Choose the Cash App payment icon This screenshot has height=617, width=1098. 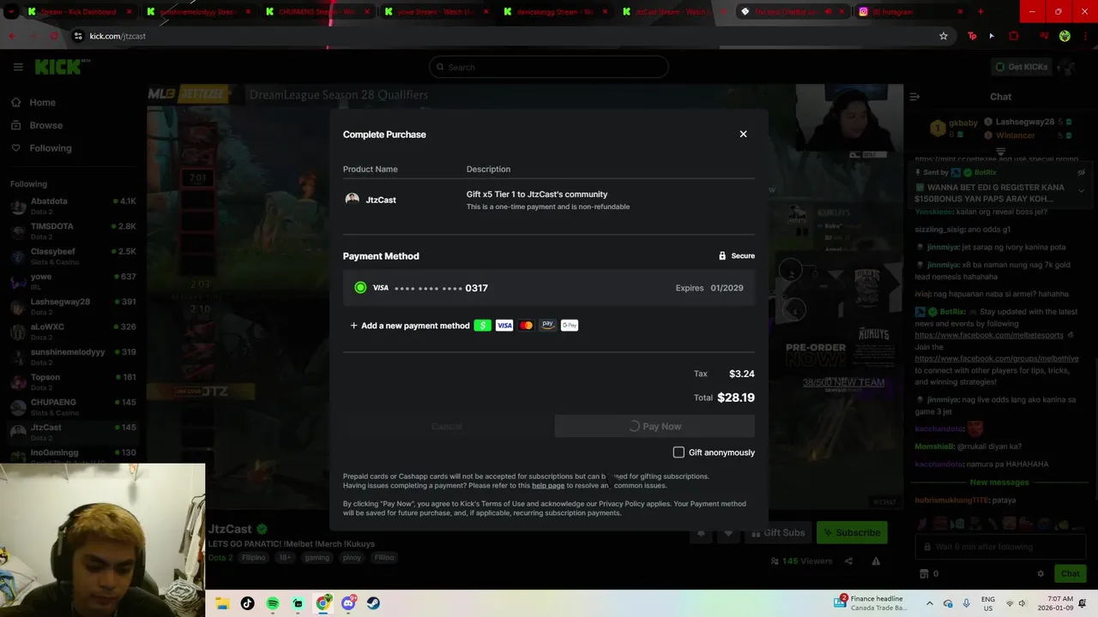click(x=482, y=326)
